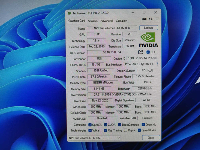200x150 pixels.
Task: Click the Memory Type field GDDR6 (Micron)
Action: pos(103,82)
